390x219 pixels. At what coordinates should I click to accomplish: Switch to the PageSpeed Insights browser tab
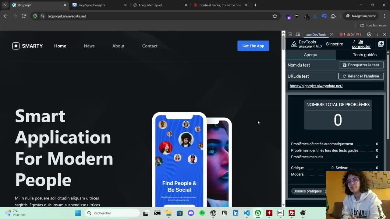point(92,5)
